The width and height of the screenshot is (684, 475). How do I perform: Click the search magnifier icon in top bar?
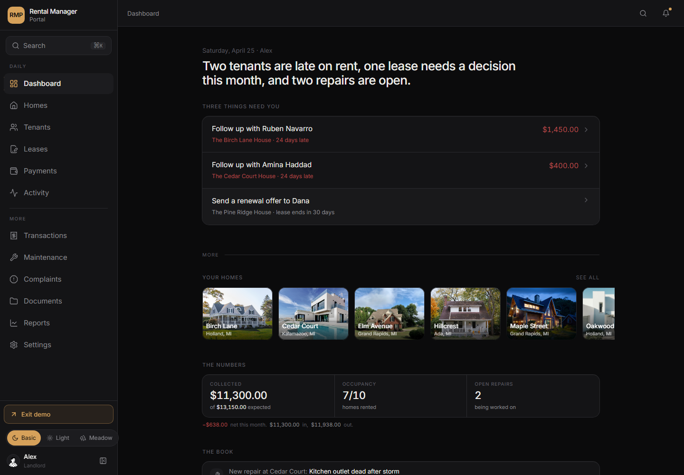point(643,13)
